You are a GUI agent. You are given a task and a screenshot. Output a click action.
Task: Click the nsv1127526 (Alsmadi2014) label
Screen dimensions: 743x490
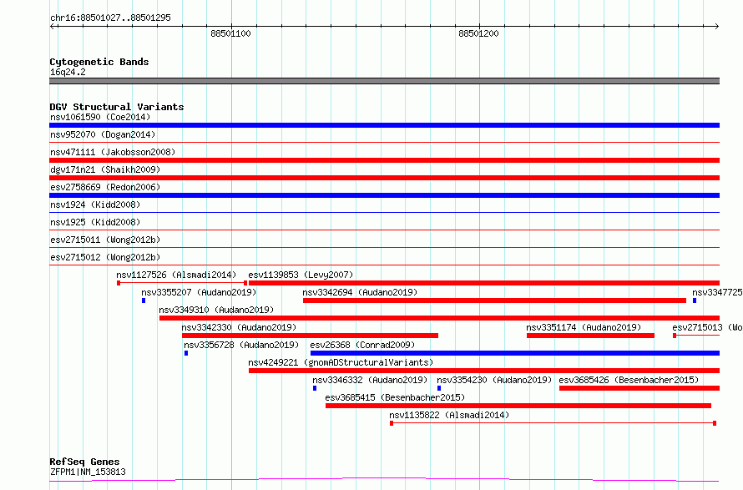click(176, 275)
